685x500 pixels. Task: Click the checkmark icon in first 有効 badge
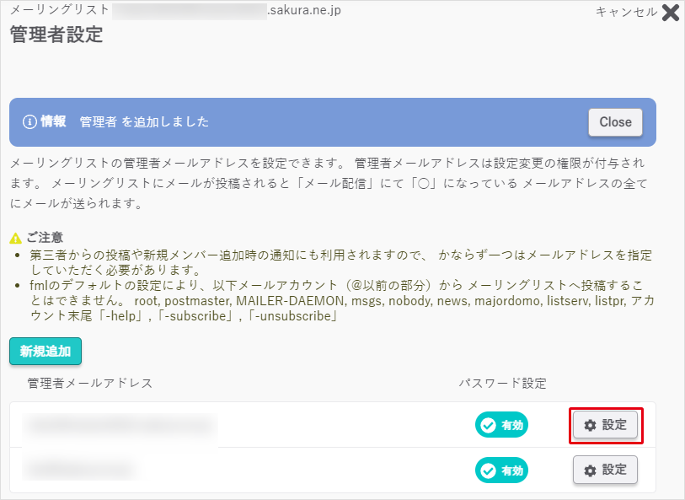488,426
